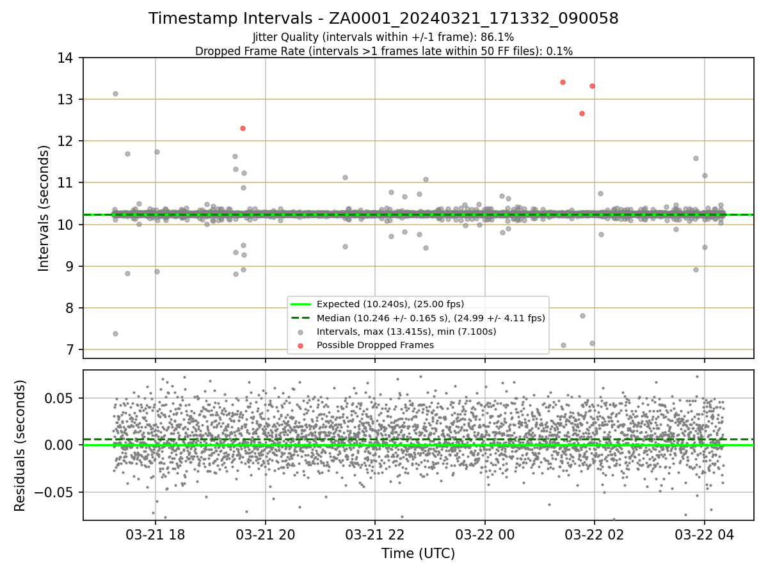Click the 'Median (10.246 +/- 0.165 s)' legend entry
Image resolution: width=768 pixels, height=576 pixels.
(431, 317)
